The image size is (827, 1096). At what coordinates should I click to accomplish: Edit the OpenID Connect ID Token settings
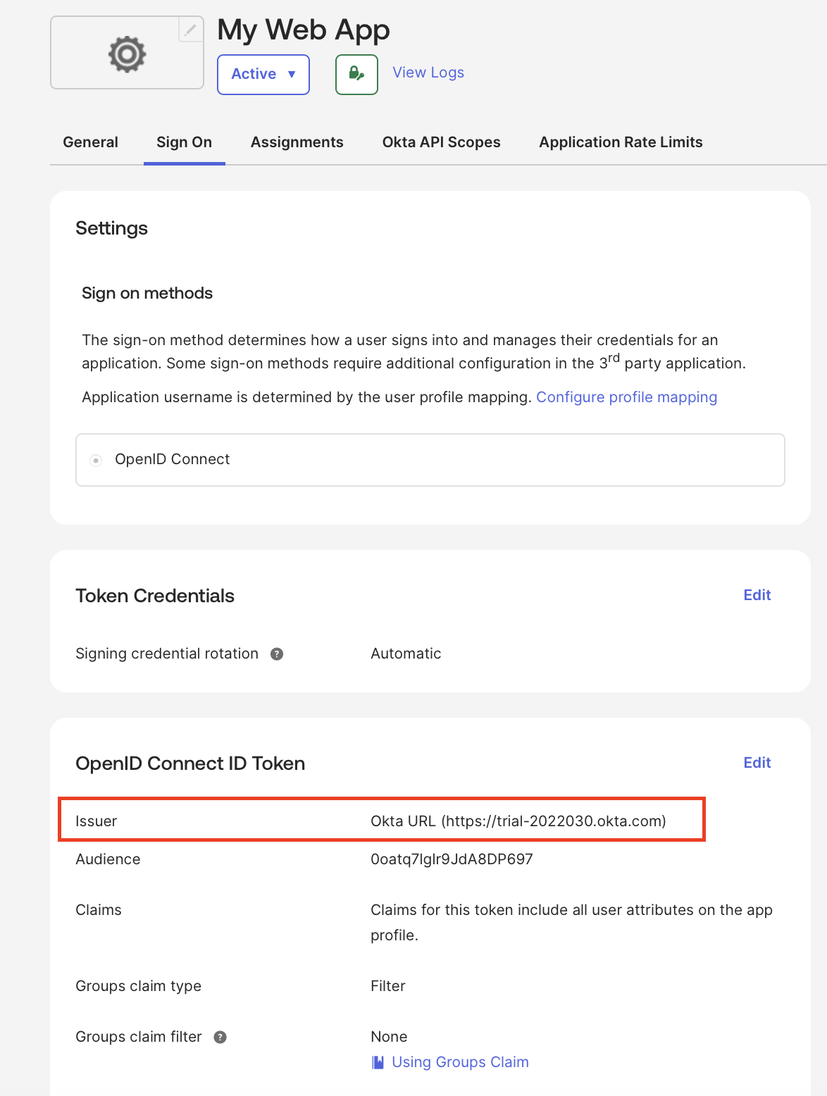pos(757,762)
